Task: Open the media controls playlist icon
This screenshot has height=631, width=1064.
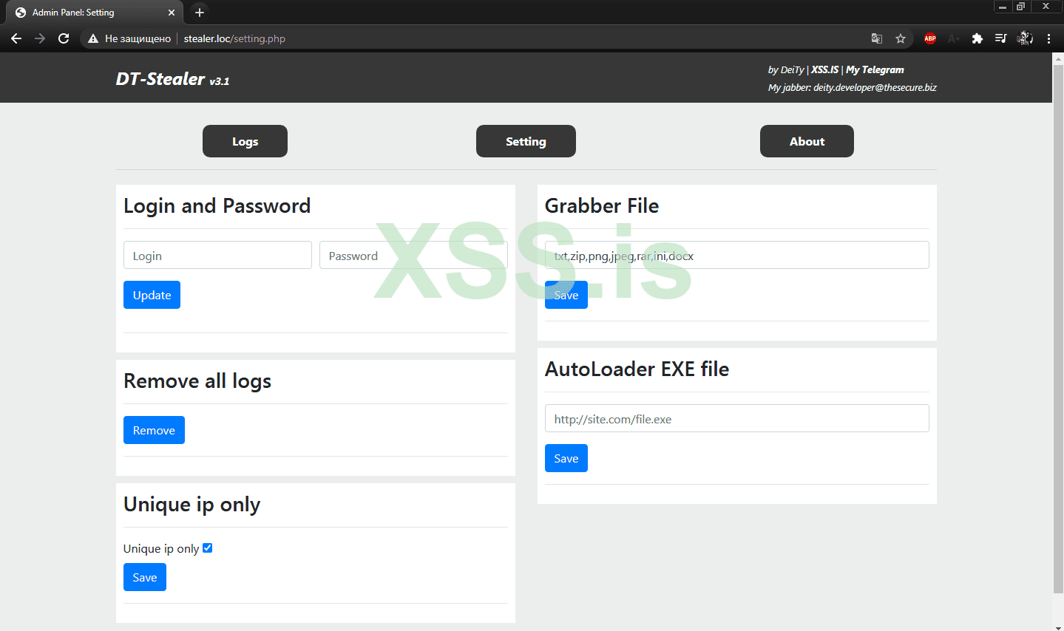Action: [x=1001, y=38]
